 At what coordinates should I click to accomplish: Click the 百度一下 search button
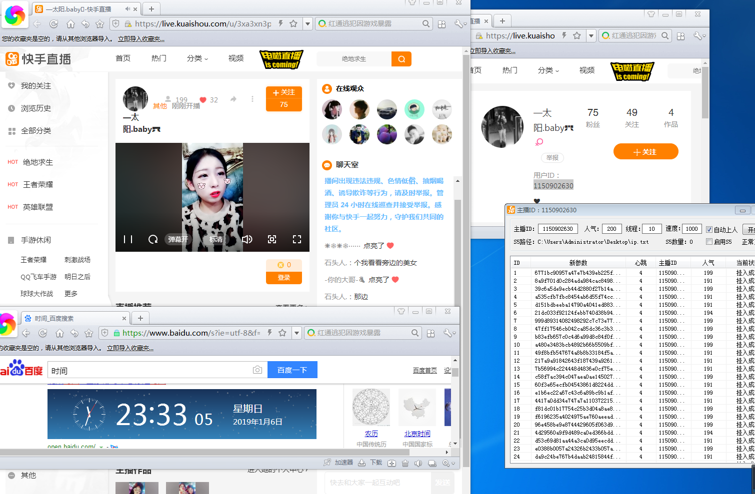[292, 370]
